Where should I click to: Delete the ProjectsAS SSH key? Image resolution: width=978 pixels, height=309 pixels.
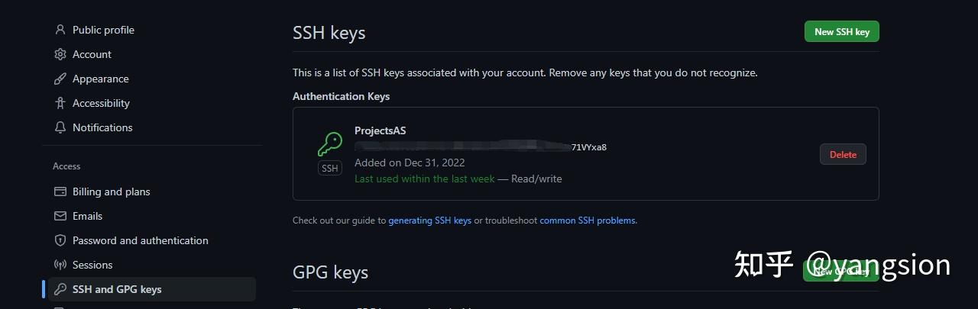[843, 154]
